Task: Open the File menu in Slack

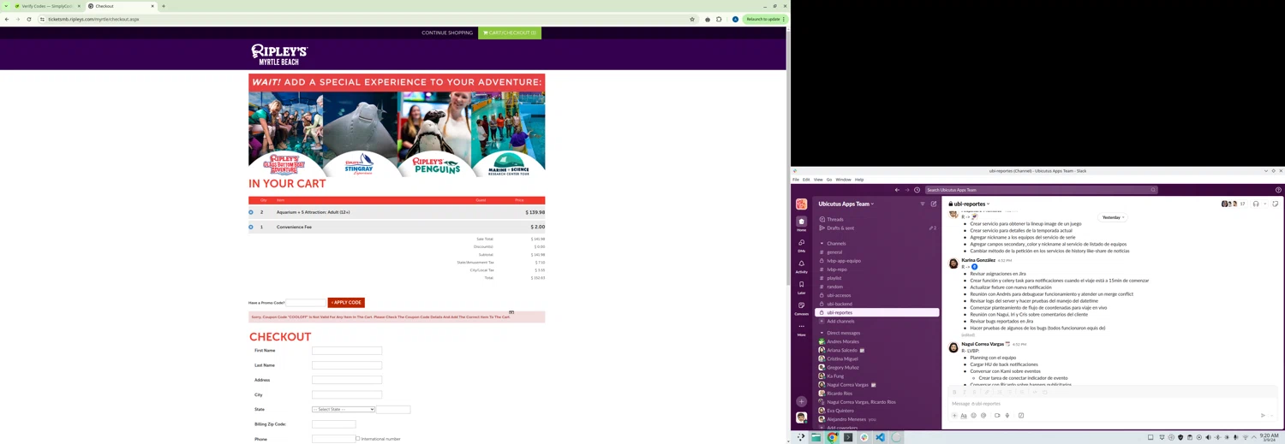Action: pyautogui.click(x=796, y=180)
